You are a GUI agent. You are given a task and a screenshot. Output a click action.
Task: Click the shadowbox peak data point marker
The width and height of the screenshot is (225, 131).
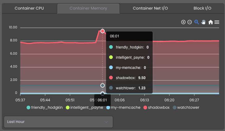[103, 31]
